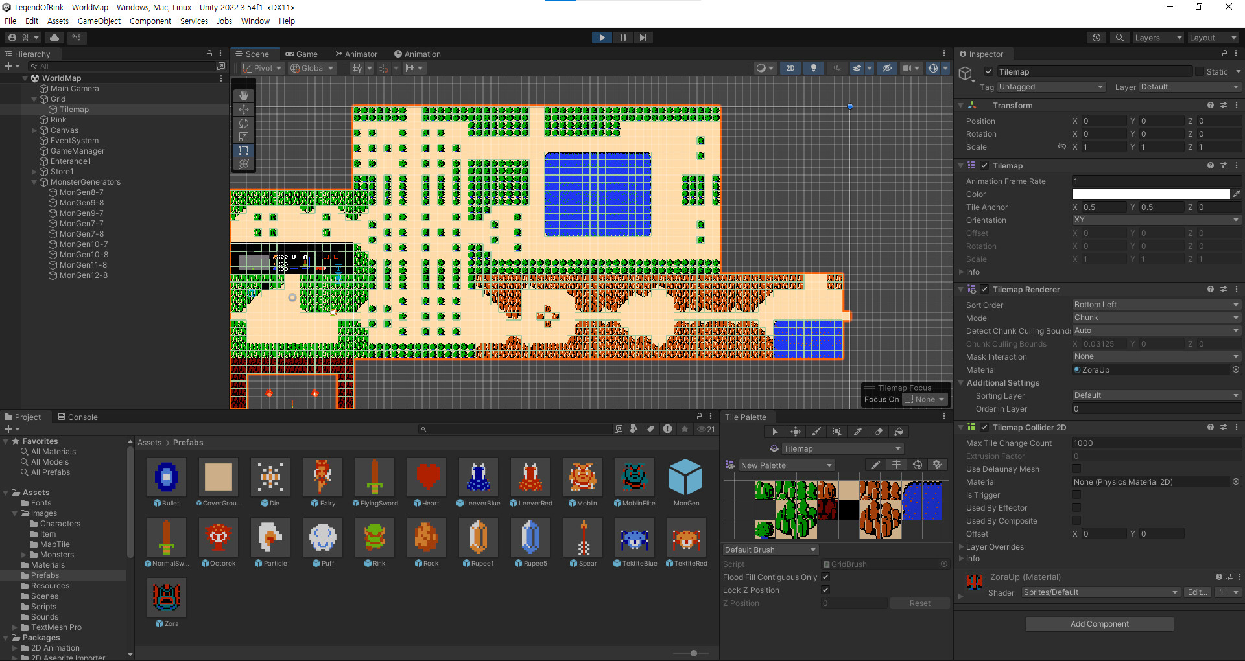Image resolution: width=1245 pixels, height=661 pixels.
Task: Pick the eraser tool in Tile Palette
Action: [x=879, y=432]
